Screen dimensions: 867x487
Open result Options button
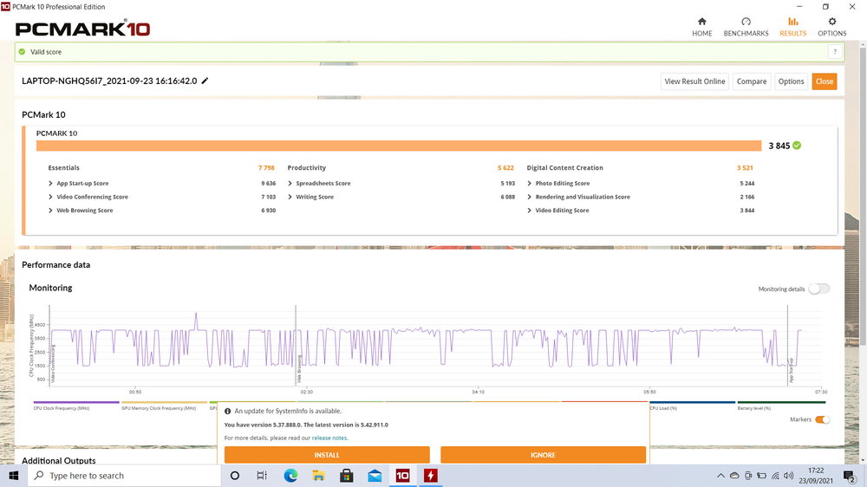pyautogui.click(x=791, y=81)
